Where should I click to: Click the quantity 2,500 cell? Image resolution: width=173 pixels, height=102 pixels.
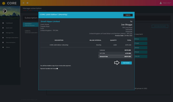coord(115,45)
